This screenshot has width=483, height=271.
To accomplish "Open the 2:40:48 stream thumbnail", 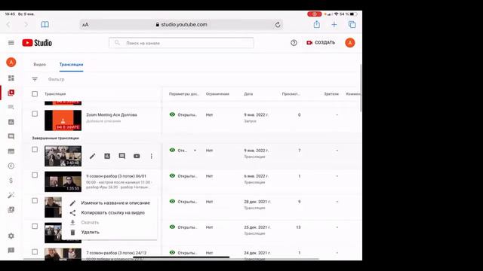I will point(63,156).
